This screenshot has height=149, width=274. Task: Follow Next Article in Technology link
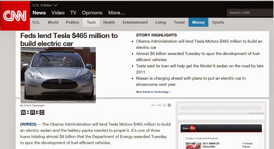153,92
